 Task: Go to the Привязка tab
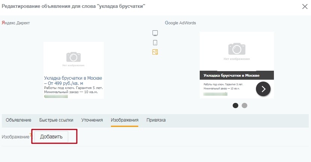156,120
